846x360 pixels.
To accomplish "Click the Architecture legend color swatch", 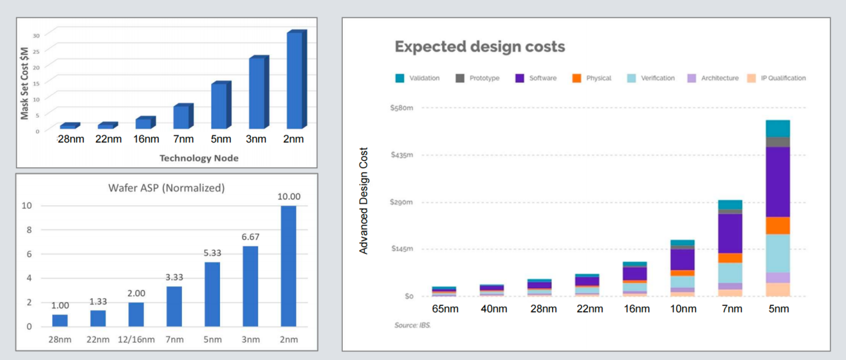I will coord(692,78).
